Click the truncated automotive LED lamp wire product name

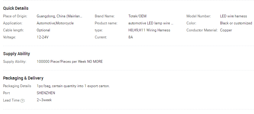[151, 23]
